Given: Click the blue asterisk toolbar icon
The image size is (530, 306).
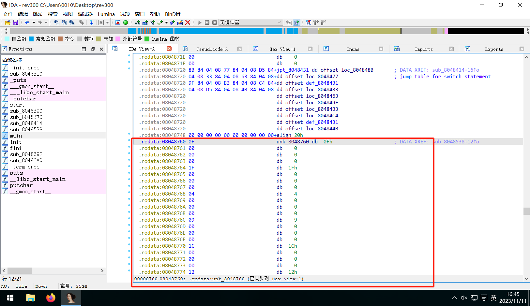Looking at the screenshot, I should coord(173,22).
